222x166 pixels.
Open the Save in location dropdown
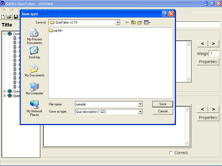coord(118,22)
